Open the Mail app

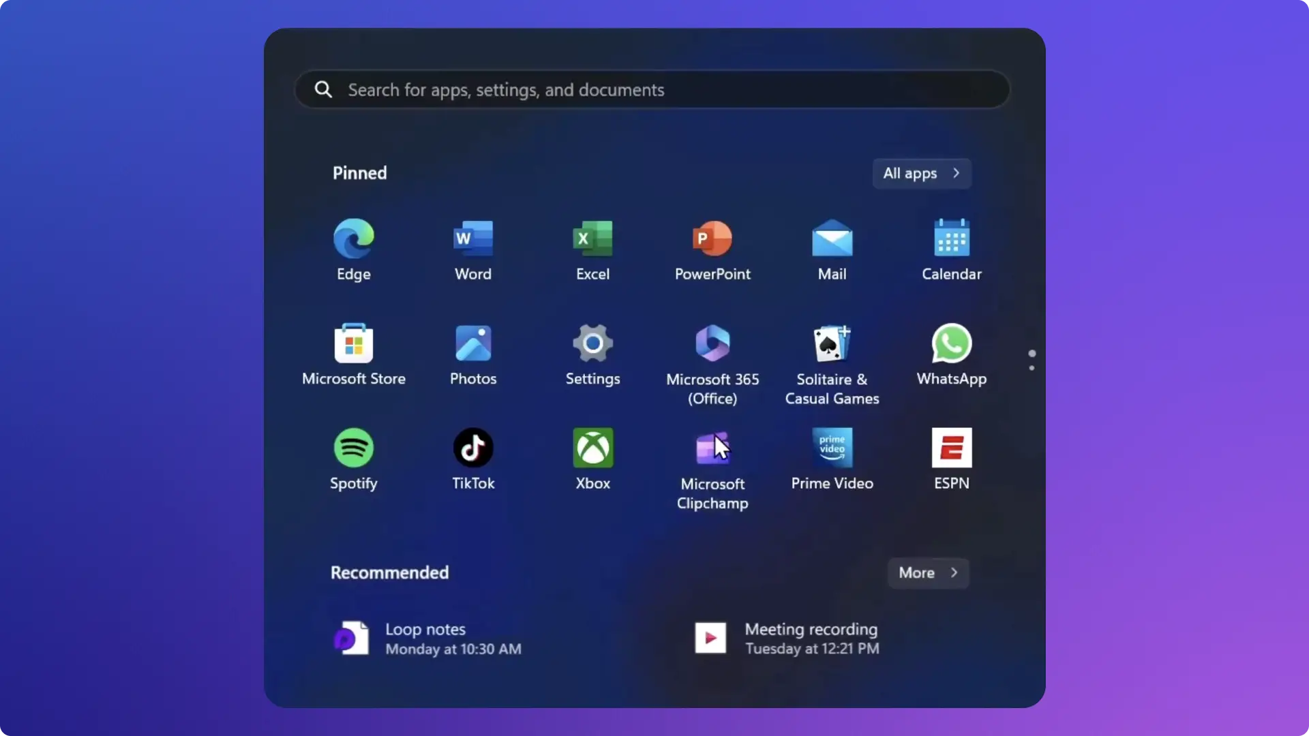832,239
